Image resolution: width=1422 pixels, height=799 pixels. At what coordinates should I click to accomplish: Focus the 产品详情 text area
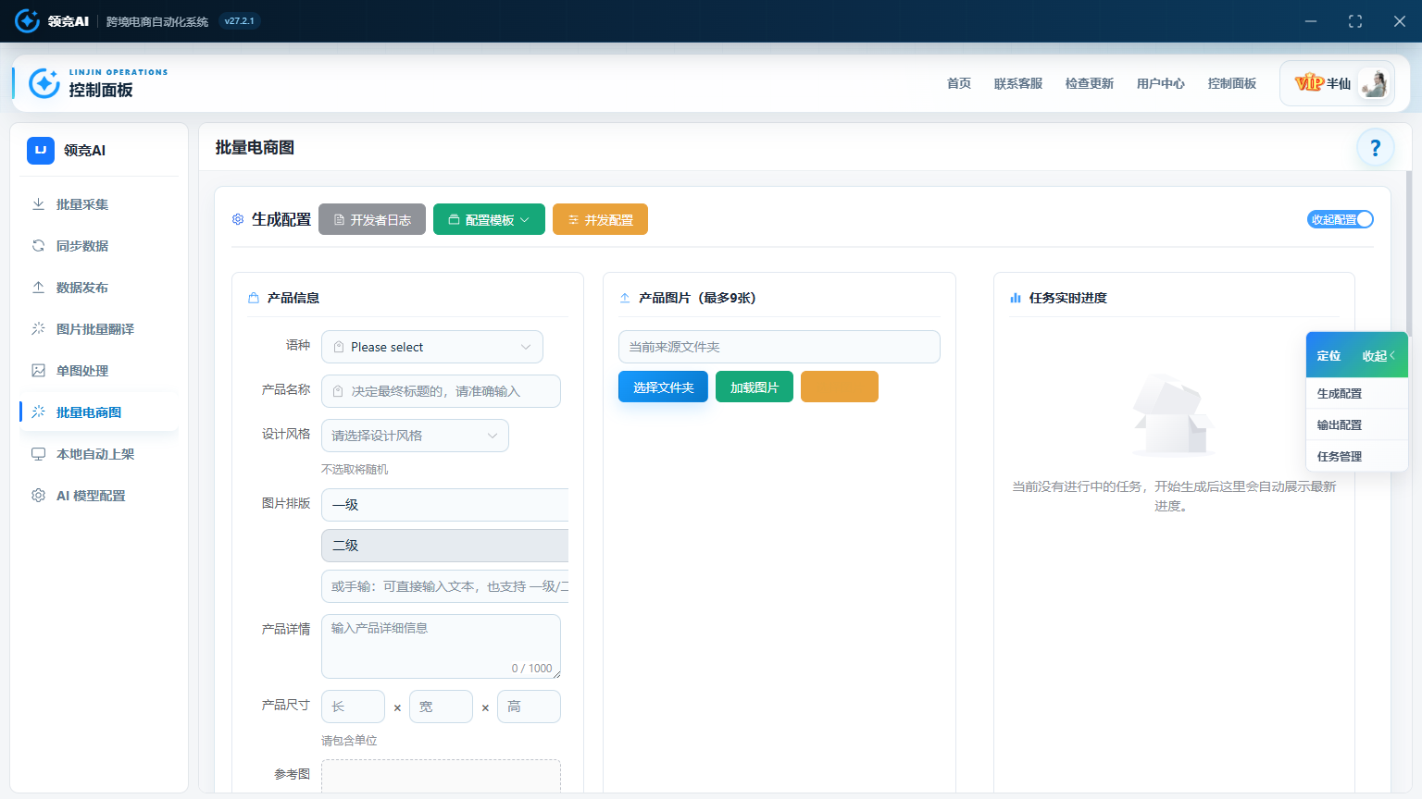441,646
